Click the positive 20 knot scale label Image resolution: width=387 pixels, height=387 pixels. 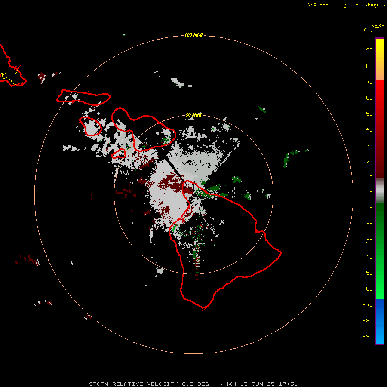click(369, 162)
